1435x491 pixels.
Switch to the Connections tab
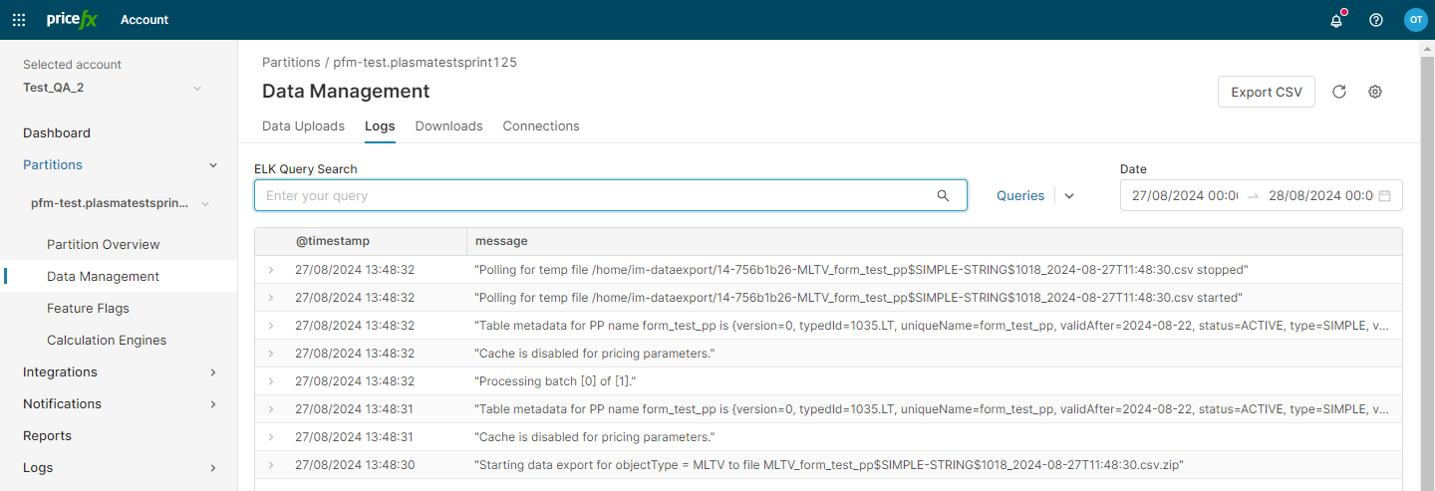click(x=540, y=126)
